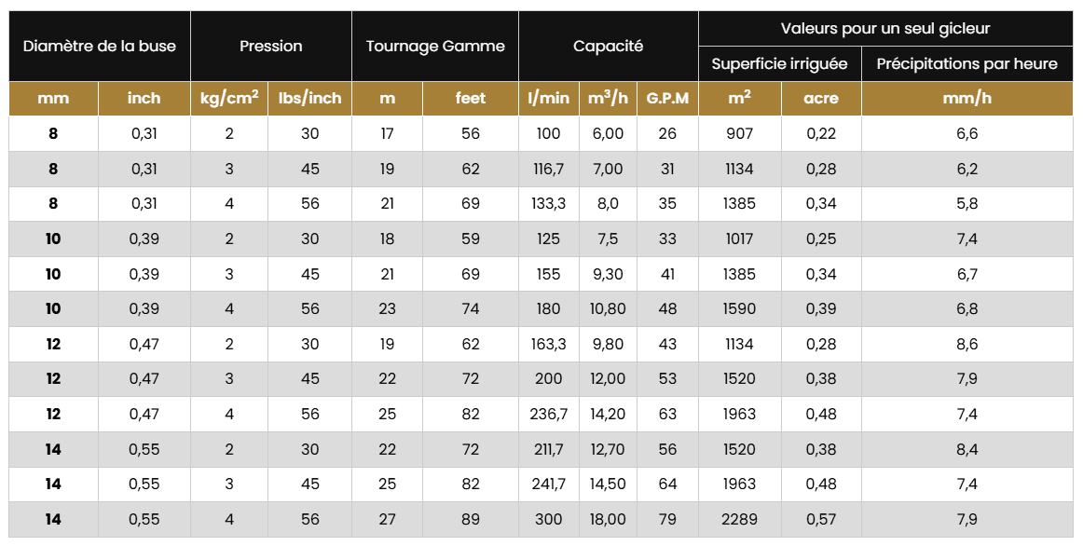Screen dimensions: 1083x546
Task: Select the "Superficie irriguée" subheader
Action: (x=779, y=63)
